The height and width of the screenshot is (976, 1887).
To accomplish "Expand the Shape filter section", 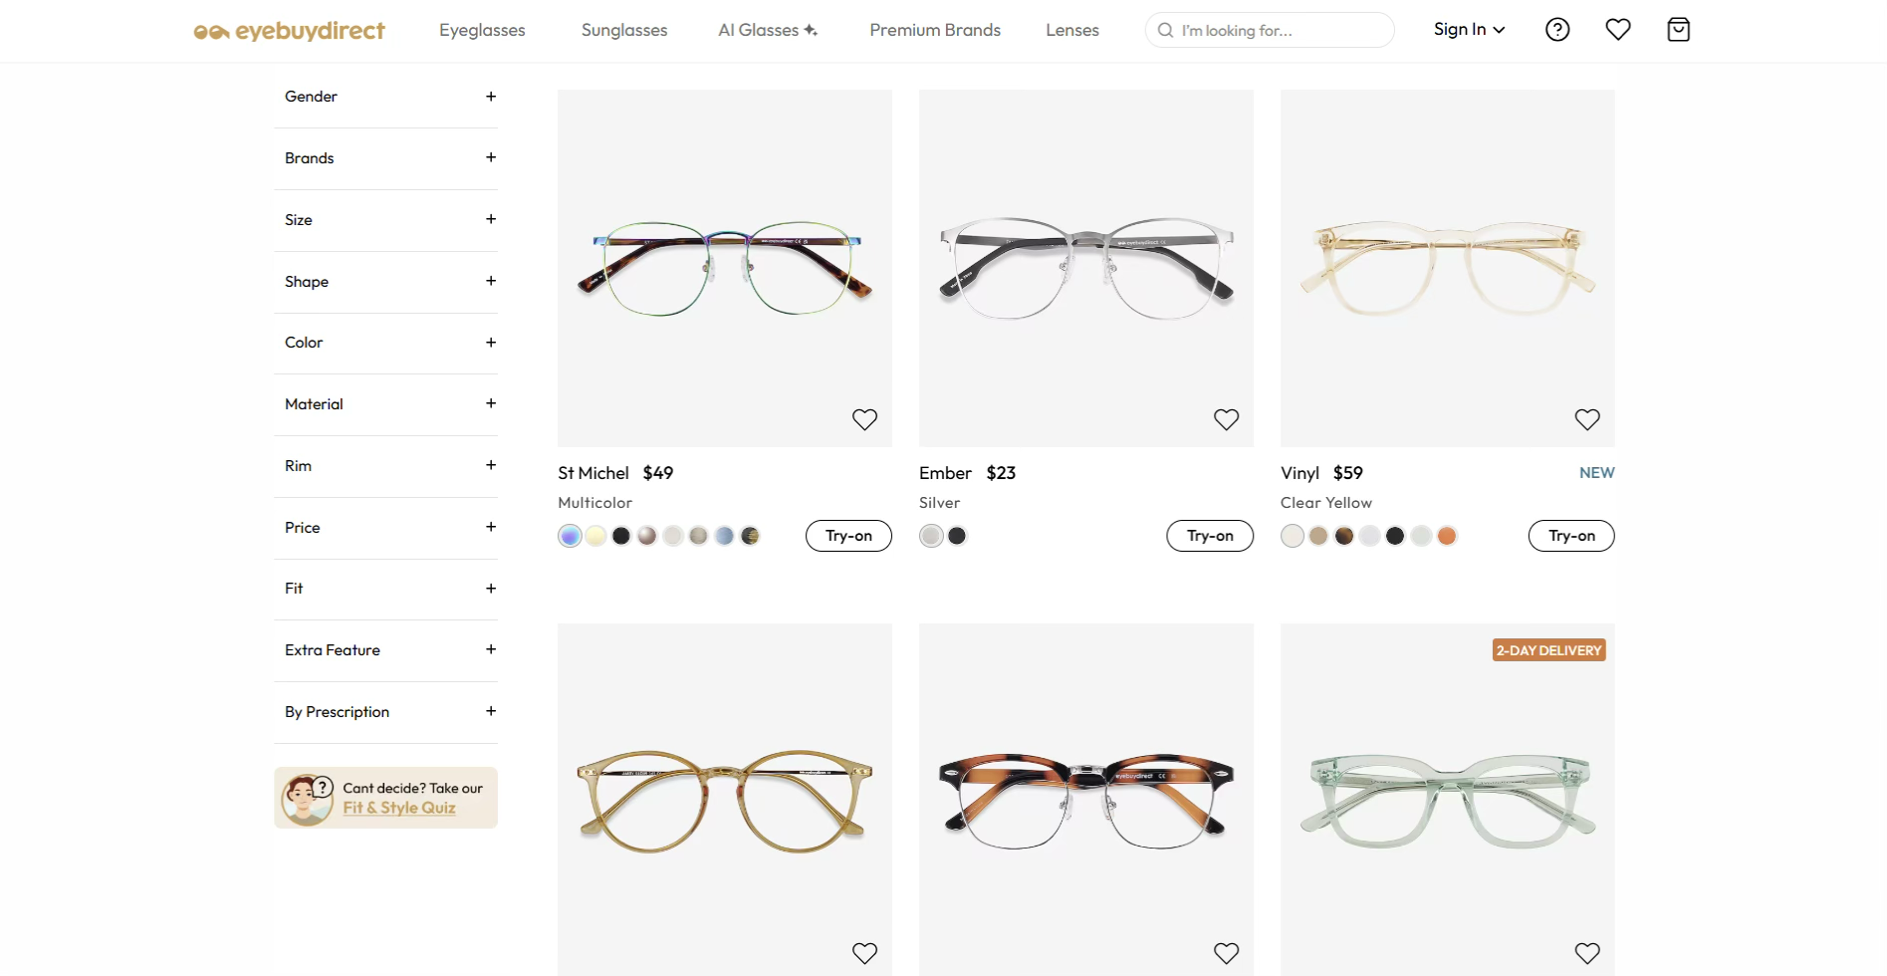I will (490, 282).
